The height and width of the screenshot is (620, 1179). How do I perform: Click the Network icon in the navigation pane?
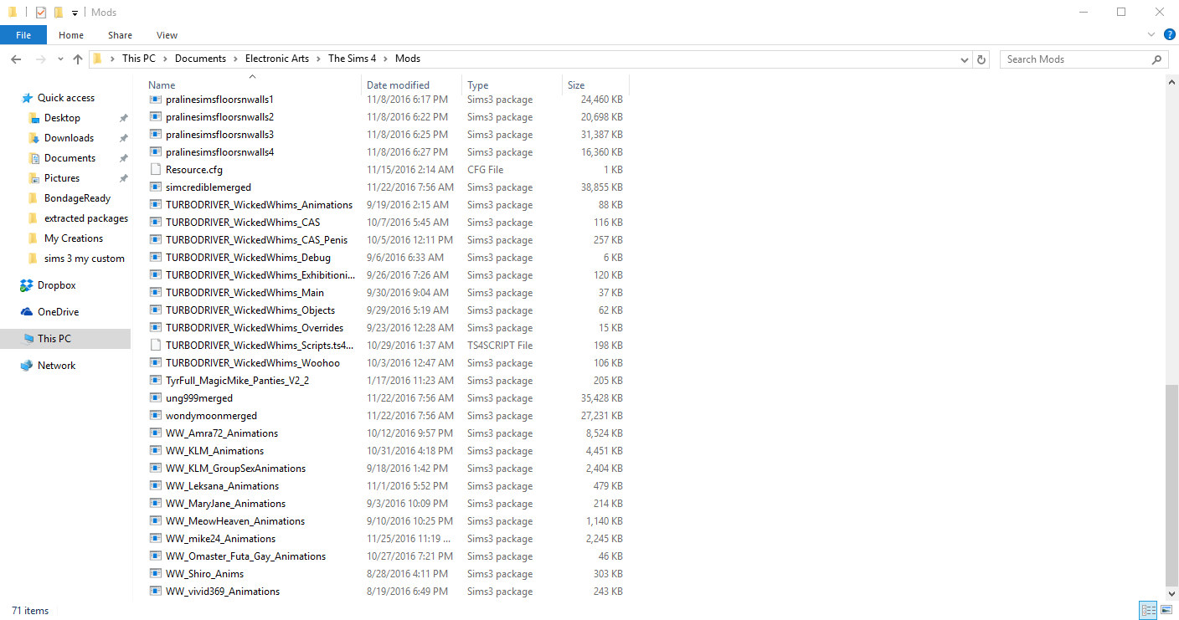[x=27, y=366]
